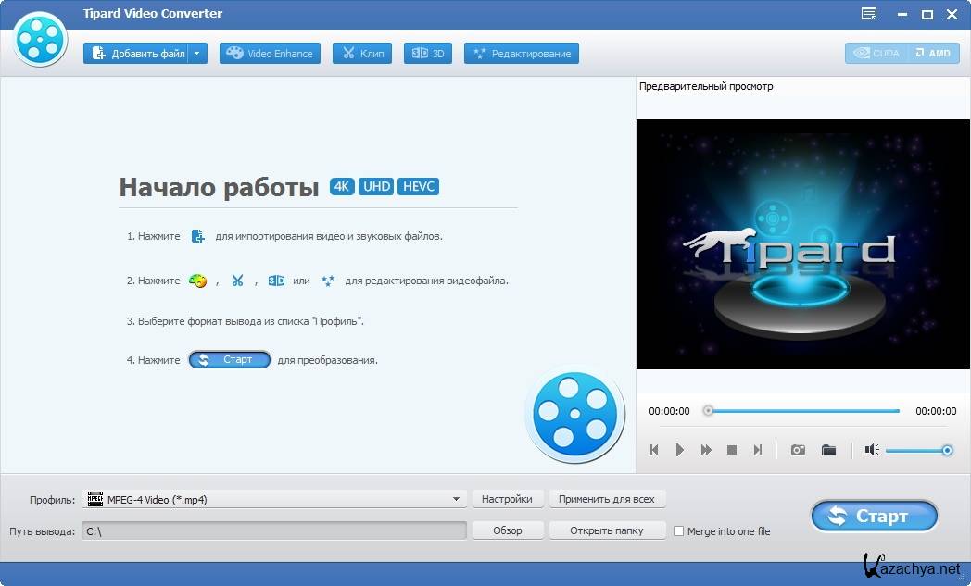The width and height of the screenshot is (971, 586).
Task: Enable the Merge into one file checkbox
Action: coord(679,531)
